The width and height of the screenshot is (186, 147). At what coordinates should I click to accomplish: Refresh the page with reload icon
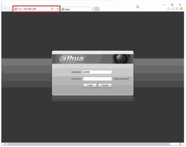pos(58,9)
